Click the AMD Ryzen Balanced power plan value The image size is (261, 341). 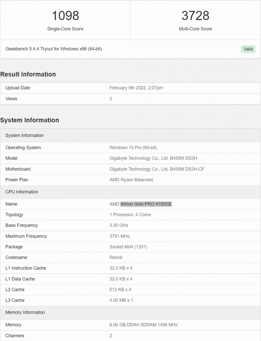coord(131,180)
